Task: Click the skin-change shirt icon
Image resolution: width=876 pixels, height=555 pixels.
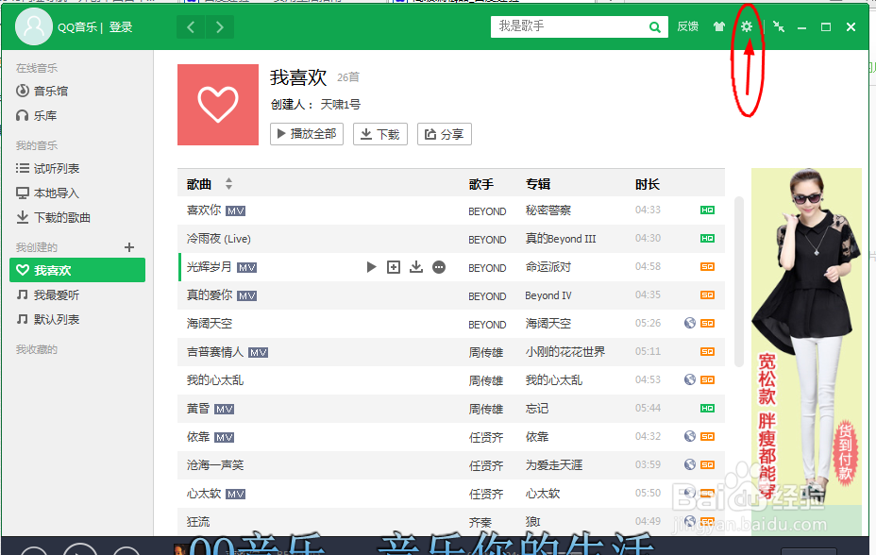Action: [717, 26]
